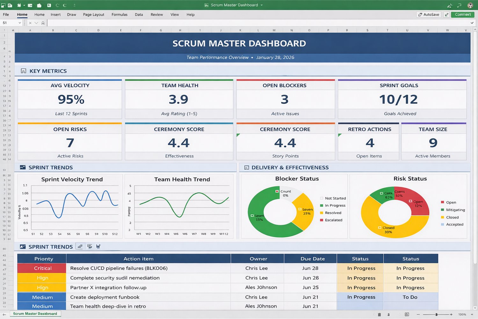The height and width of the screenshot is (319, 478).
Task: Click the green Comment button
Action: point(462,14)
